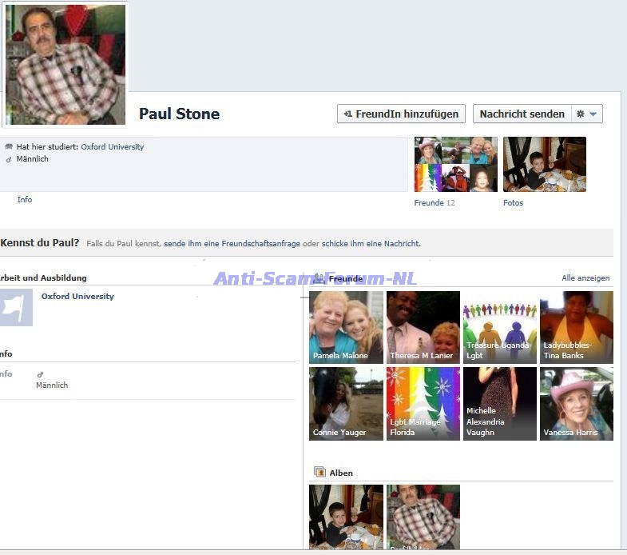Open the profile picture at top left
The width and height of the screenshot is (627, 555).
[65, 64]
